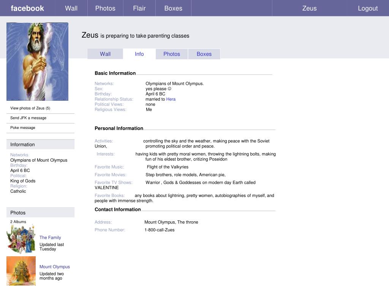
Task: Click The Family album thumbnail
Action: point(21,239)
